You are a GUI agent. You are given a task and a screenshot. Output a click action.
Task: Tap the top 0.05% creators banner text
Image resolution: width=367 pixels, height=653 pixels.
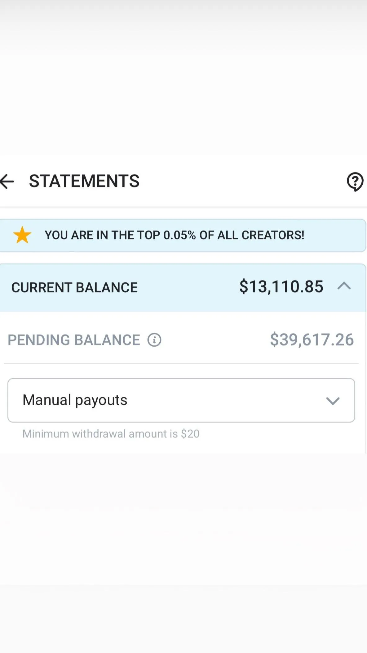pyautogui.click(x=174, y=235)
